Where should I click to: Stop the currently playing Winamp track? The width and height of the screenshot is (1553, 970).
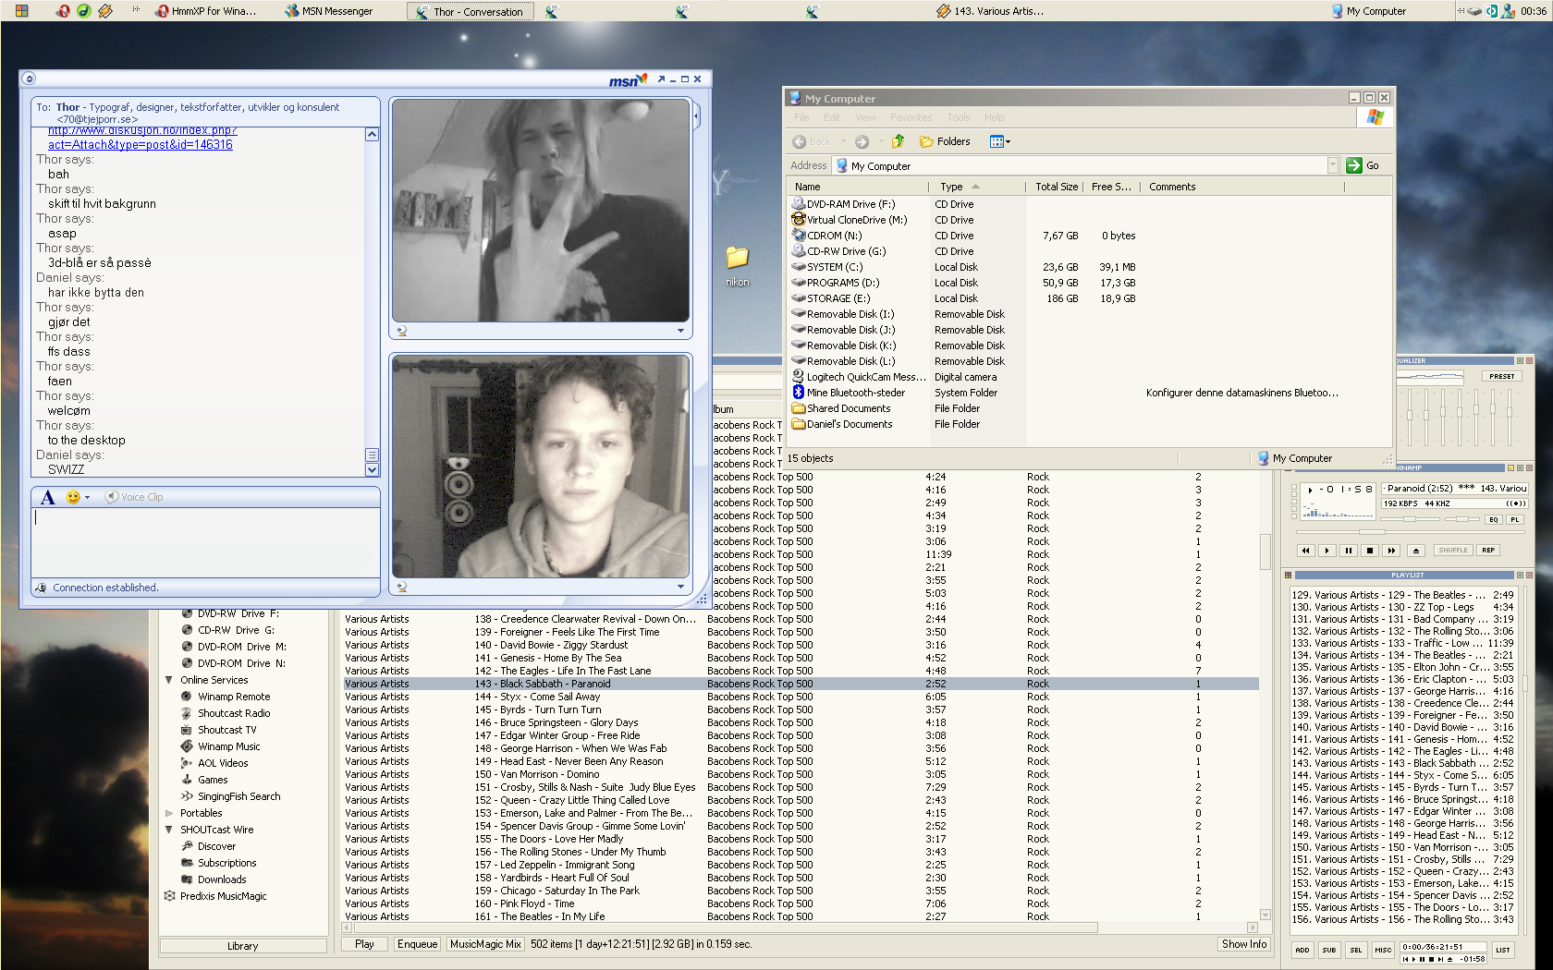point(1370,551)
